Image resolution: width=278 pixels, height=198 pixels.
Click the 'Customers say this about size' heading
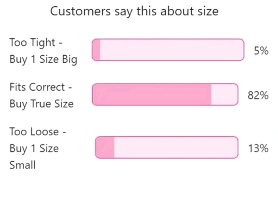pos(134,12)
